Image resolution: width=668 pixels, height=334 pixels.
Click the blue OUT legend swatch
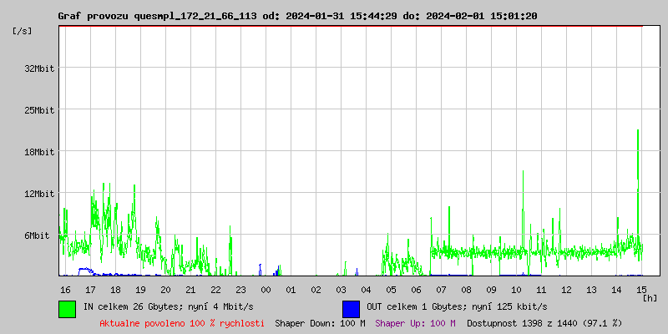(x=351, y=308)
